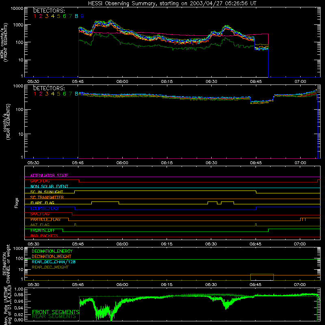Click the SAA_FLAG label
Viewport: 325px width, 325px height.
[x=40, y=214]
